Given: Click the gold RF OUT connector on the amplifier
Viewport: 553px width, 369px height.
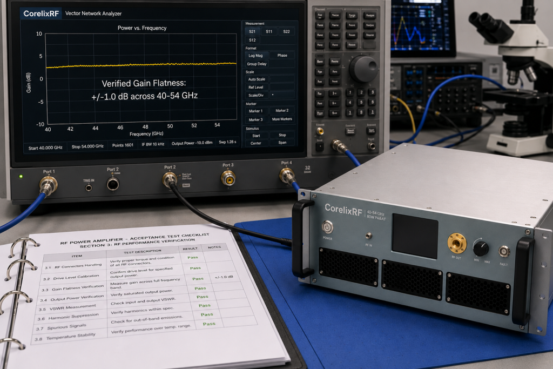Looking at the screenshot, I should [x=457, y=243].
